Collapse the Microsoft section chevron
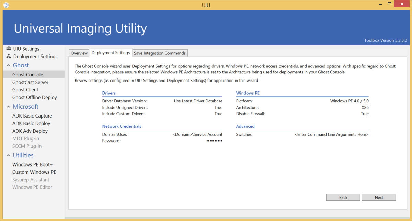 tap(8, 107)
